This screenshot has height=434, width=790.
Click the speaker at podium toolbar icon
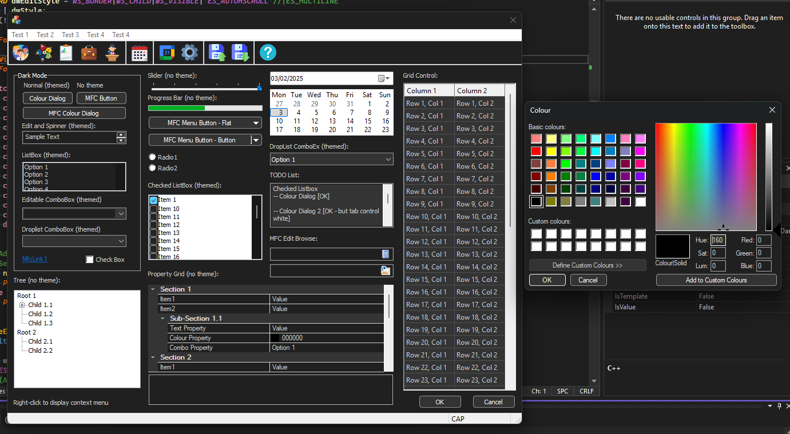point(111,53)
